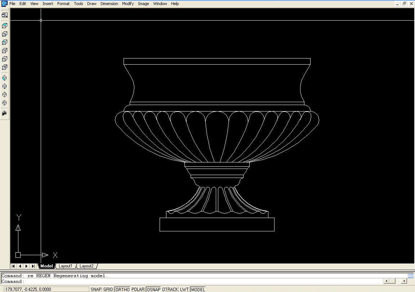The width and height of the screenshot is (415, 292).
Task: Select the NE Isometric view icon
Action: (5, 95)
